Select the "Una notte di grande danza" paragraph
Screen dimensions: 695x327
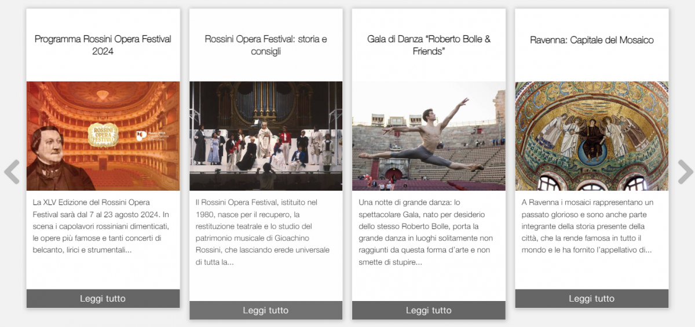click(426, 232)
